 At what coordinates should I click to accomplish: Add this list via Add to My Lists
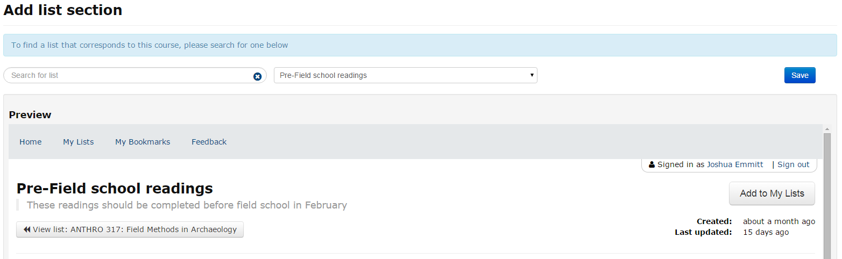point(772,193)
